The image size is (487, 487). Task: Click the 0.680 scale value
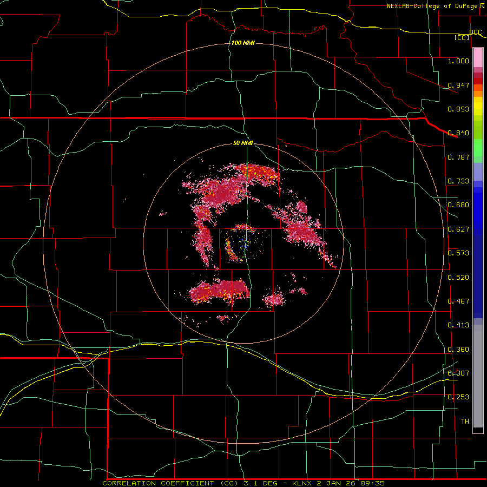pyautogui.click(x=458, y=205)
